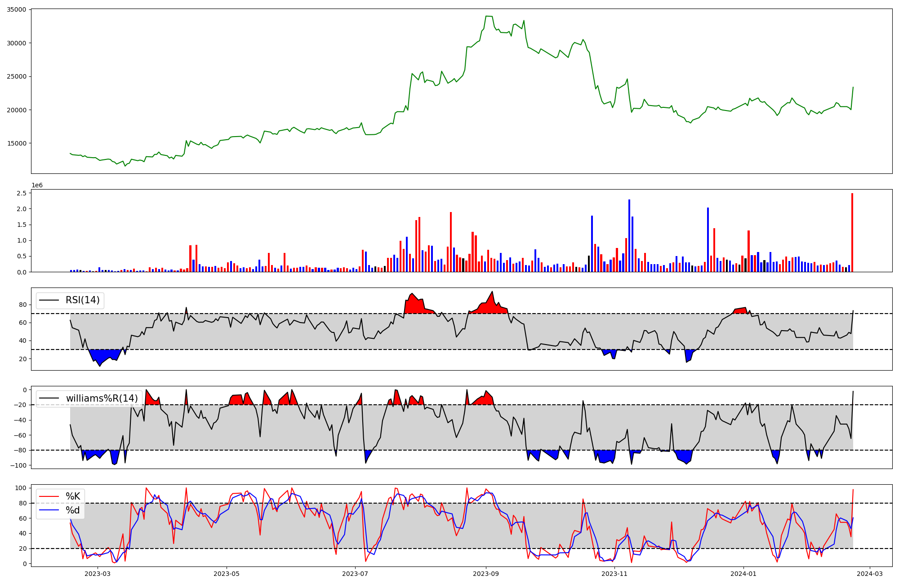Click the RSI(14) legend label

pos(82,300)
